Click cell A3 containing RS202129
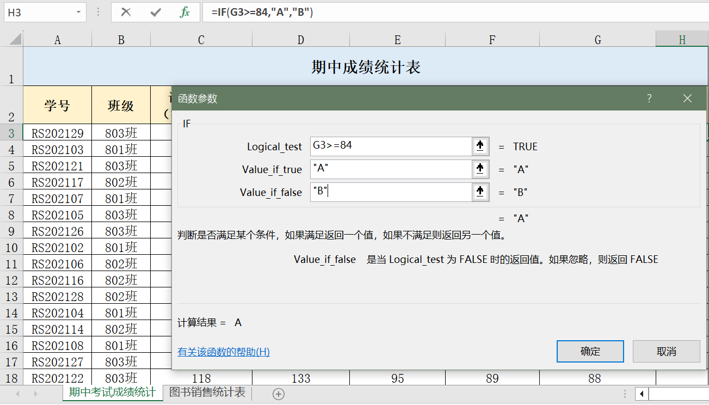 tap(58, 133)
